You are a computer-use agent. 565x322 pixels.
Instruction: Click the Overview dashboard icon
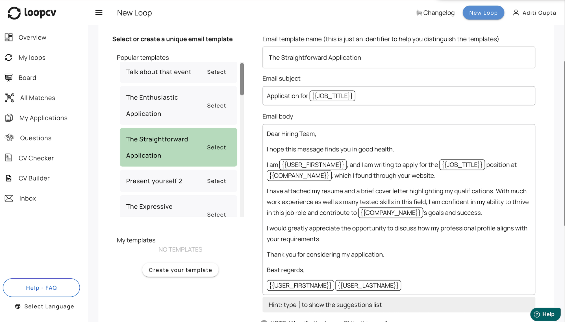[9, 37]
